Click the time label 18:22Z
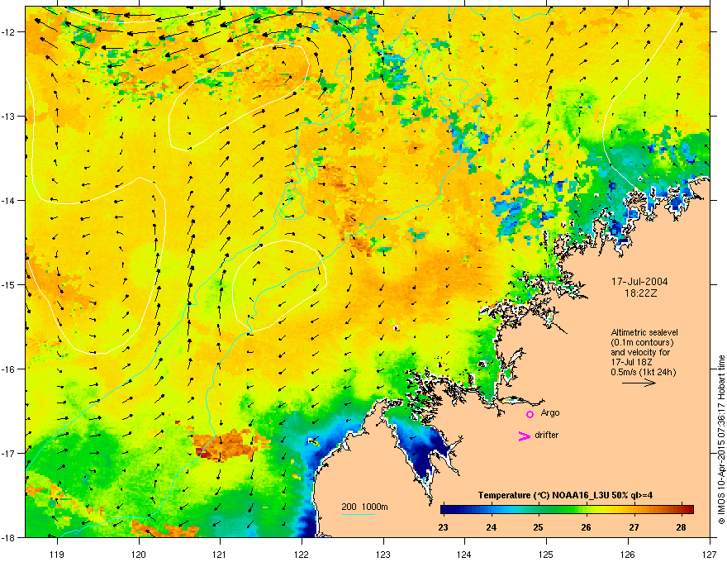This screenshot has height=562, width=727. [x=640, y=293]
